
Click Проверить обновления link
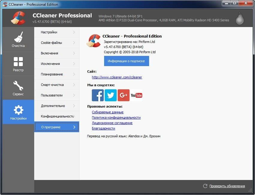(227, 186)
